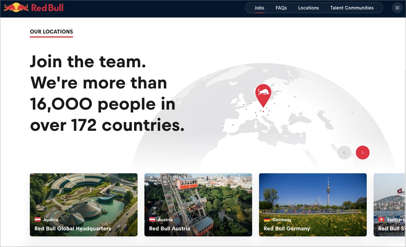
Task: Open the hamburger menu
Action: point(397,7)
